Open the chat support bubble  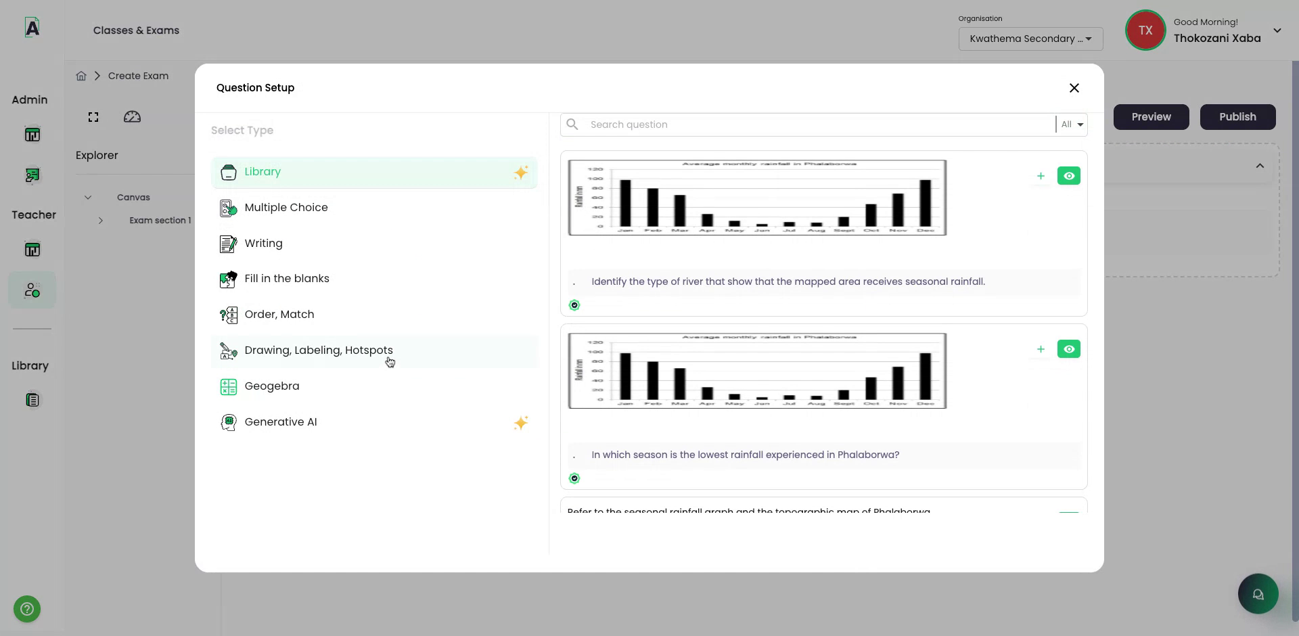[1258, 594]
